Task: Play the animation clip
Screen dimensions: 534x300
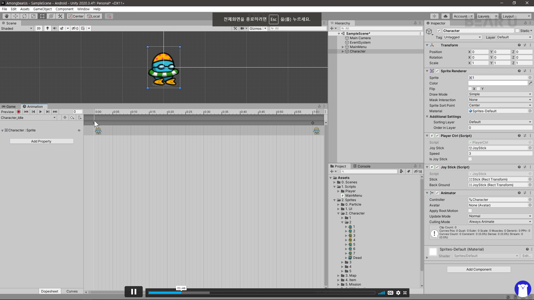Action: click(x=41, y=112)
